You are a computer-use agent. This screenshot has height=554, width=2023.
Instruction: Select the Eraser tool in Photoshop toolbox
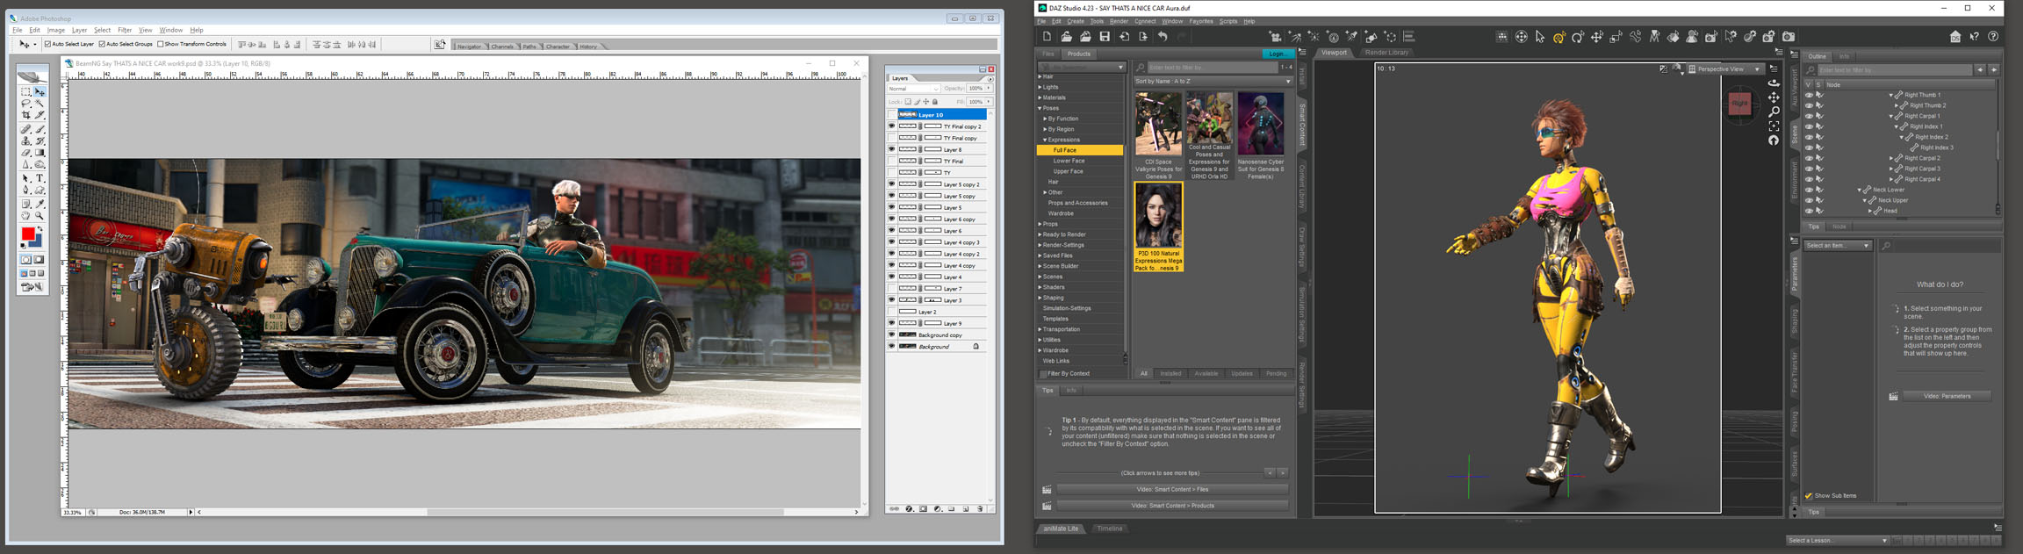click(x=26, y=152)
